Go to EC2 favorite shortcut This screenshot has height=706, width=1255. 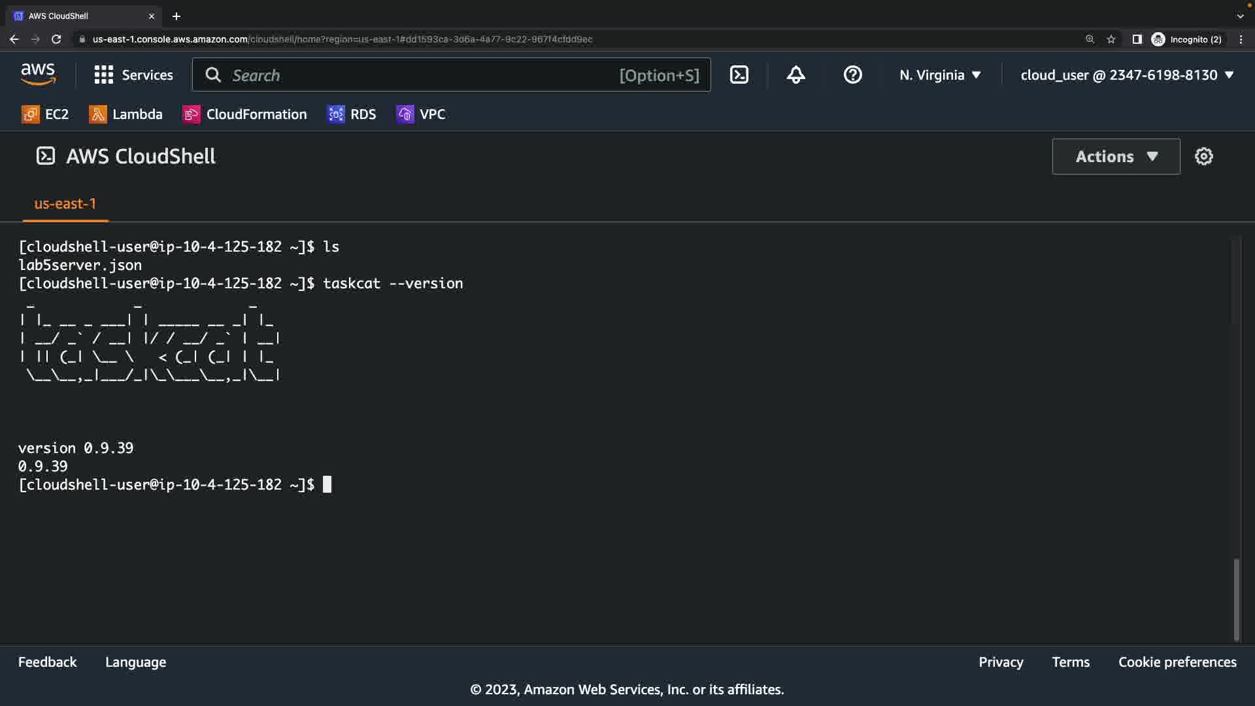pyautogui.click(x=45, y=114)
